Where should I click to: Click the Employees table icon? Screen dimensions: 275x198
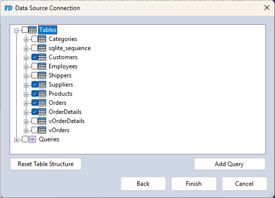[x=42, y=66]
